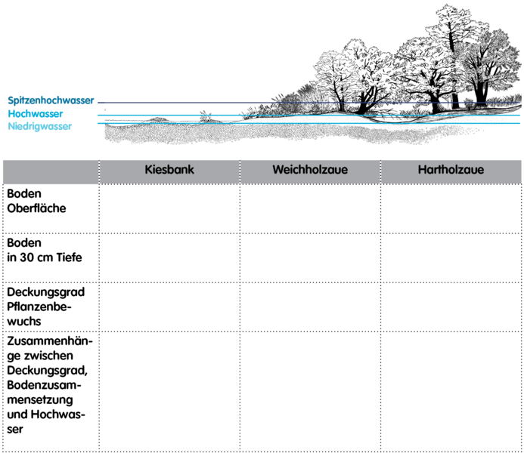This screenshot has width=524, height=453.
Task: Select the Kiesbank column header
Action: (169, 169)
